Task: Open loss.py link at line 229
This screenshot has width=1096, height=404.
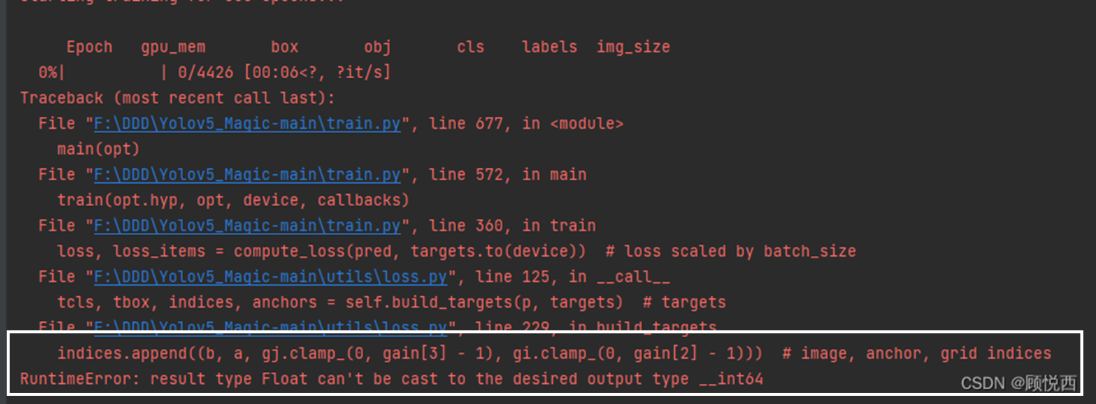Action: click(270, 327)
